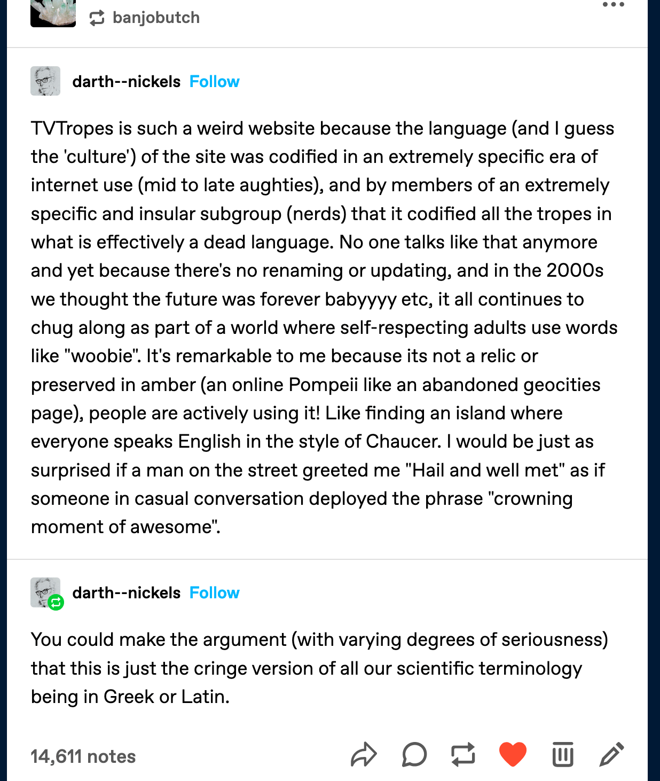Click the green reblog badge on darth--nickels avatar
Image resolution: width=660 pixels, height=781 pixels.
pyautogui.click(x=55, y=603)
